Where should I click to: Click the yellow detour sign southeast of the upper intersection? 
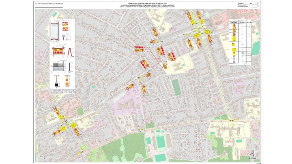[207, 32]
